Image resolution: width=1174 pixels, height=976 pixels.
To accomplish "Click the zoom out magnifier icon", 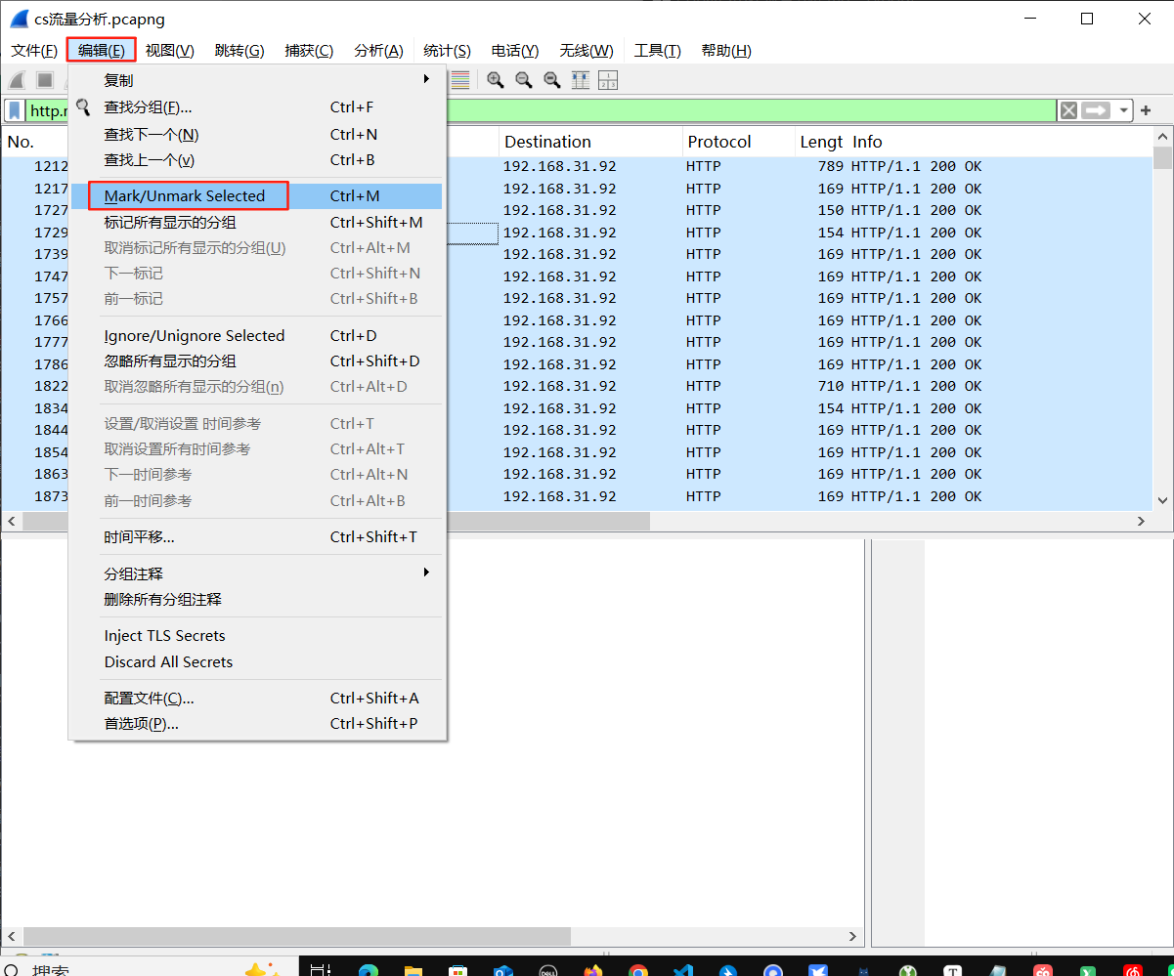I will [524, 80].
